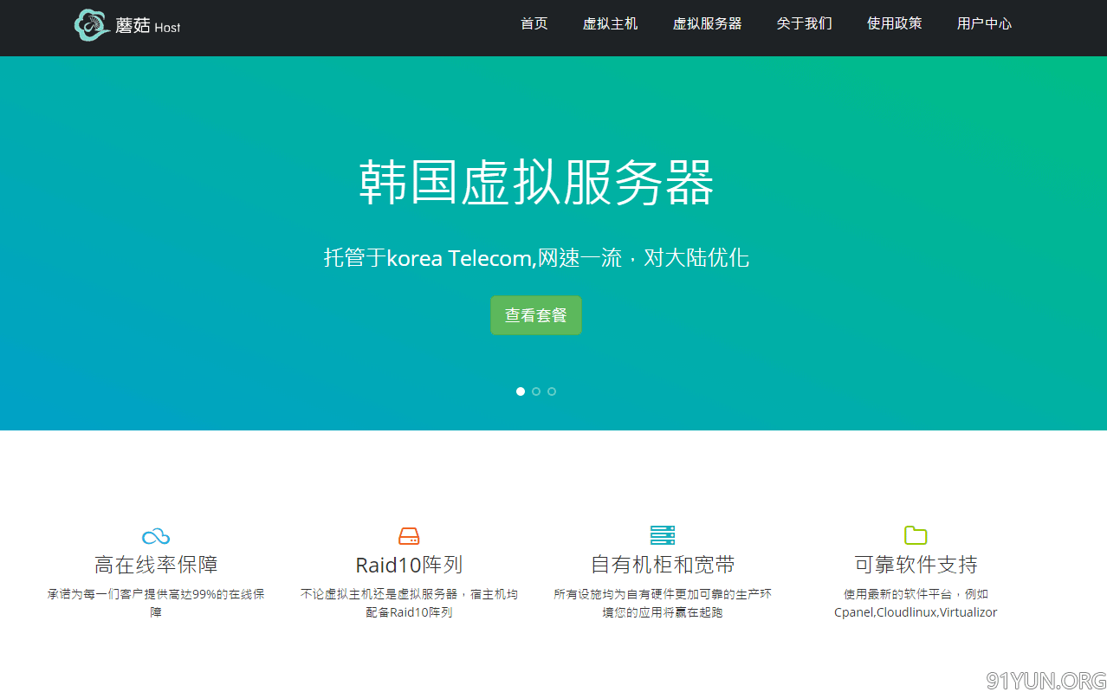1107x692 pixels.
Task: Open the 首页 menu item
Action: click(534, 23)
